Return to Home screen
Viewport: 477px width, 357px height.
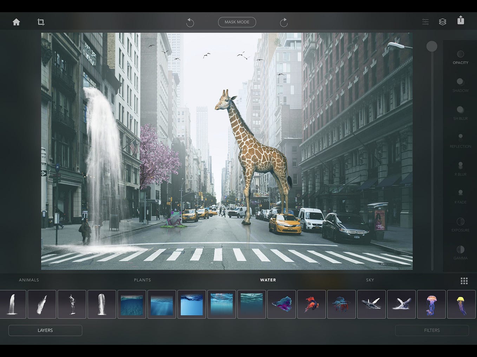(x=16, y=22)
